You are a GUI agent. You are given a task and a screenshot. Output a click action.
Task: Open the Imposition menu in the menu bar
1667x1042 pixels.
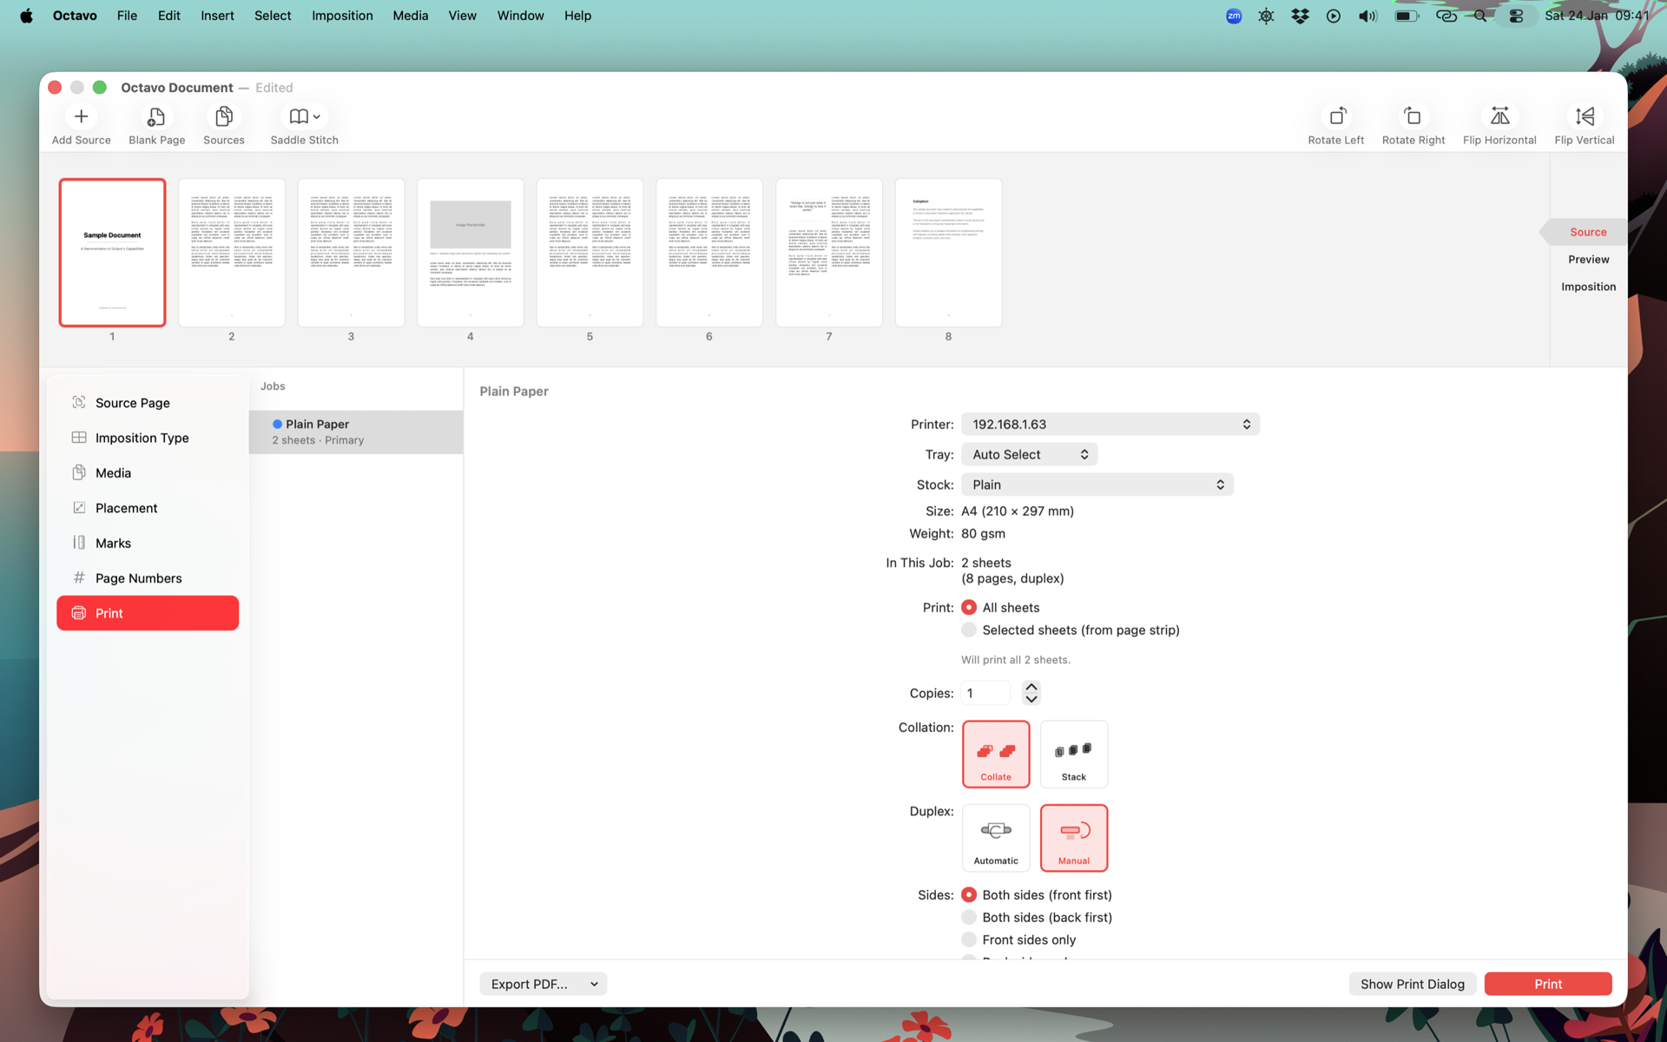[342, 16]
